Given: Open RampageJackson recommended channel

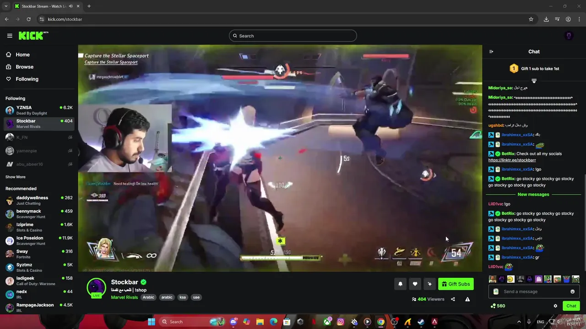Looking at the screenshot, I should tap(39, 308).
